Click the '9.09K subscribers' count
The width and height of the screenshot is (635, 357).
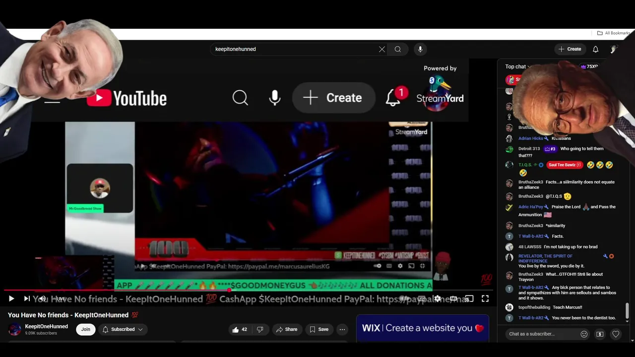pyautogui.click(x=41, y=333)
